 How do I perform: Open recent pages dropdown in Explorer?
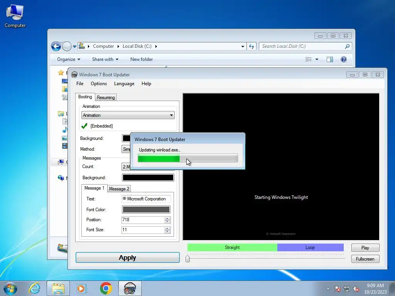pyautogui.click(x=74, y=47)
